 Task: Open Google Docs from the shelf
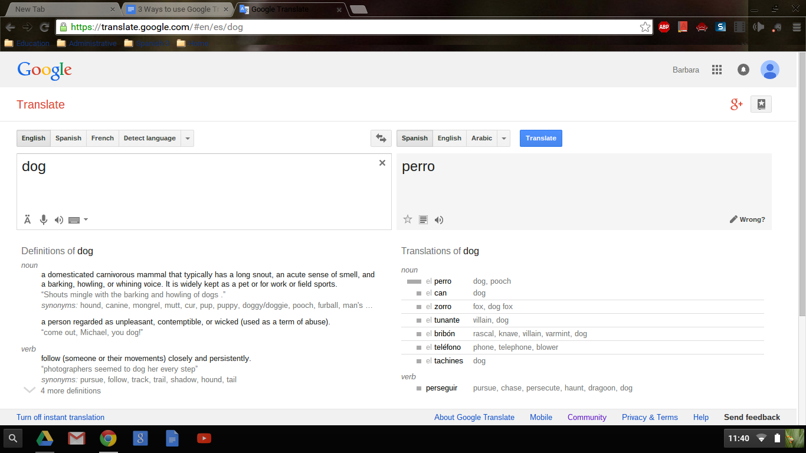point(172,438)
